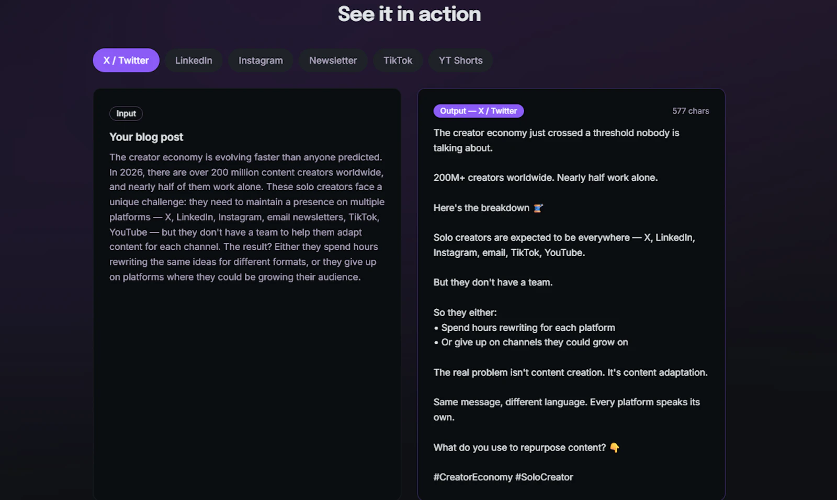
Task: Click 'The real problem isn't content creation' line
Action: (571, 373)
